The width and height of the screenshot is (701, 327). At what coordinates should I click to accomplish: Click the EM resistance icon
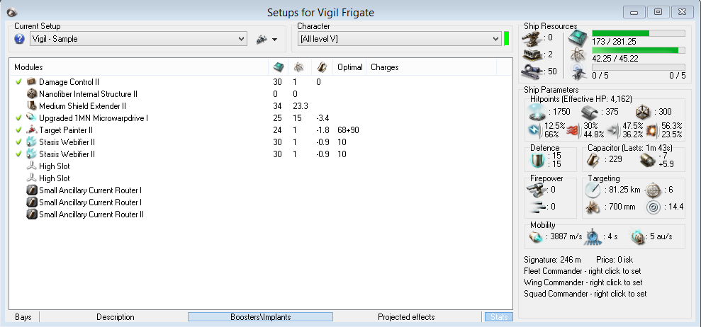(x=536, y=130)
